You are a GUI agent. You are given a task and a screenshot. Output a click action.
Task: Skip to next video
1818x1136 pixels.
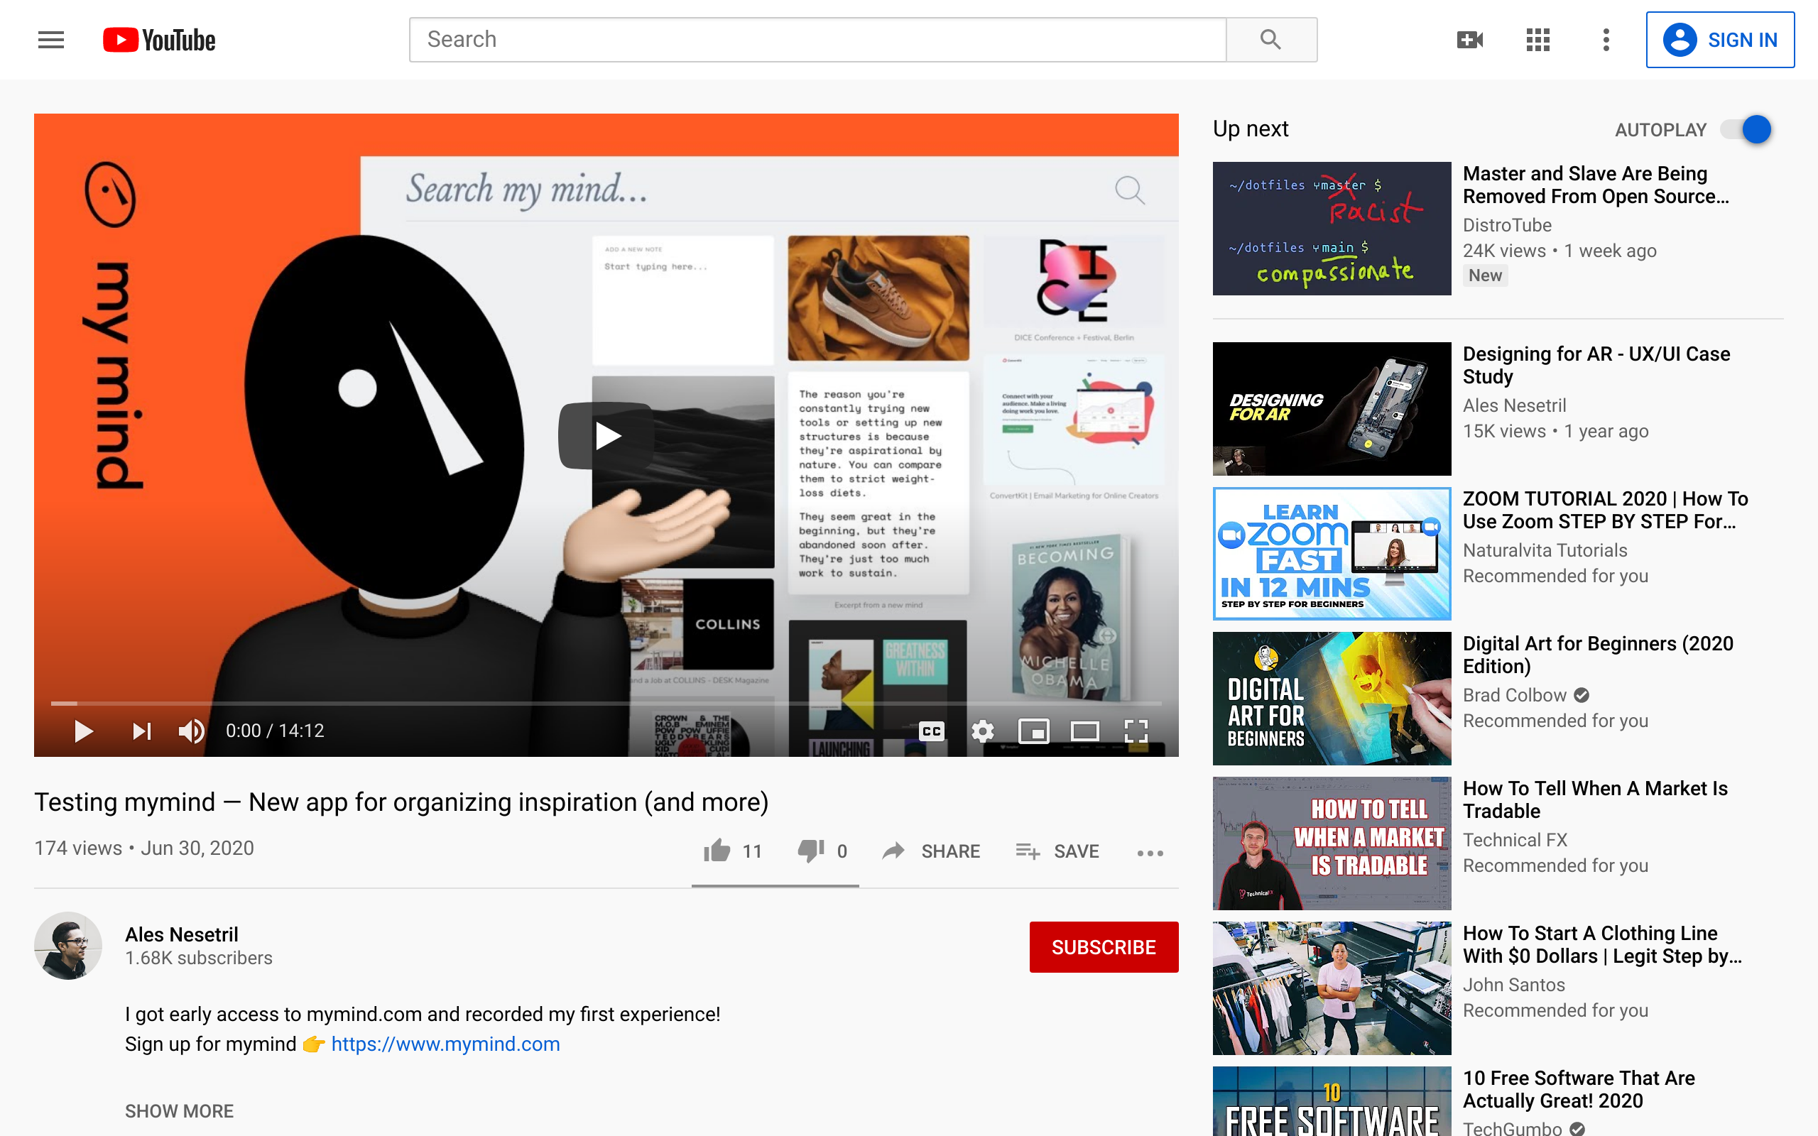pos(142,731)
